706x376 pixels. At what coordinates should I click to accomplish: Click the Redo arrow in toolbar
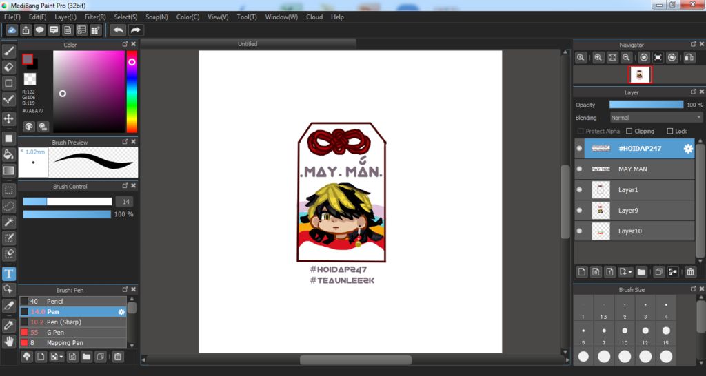[135, 30]
